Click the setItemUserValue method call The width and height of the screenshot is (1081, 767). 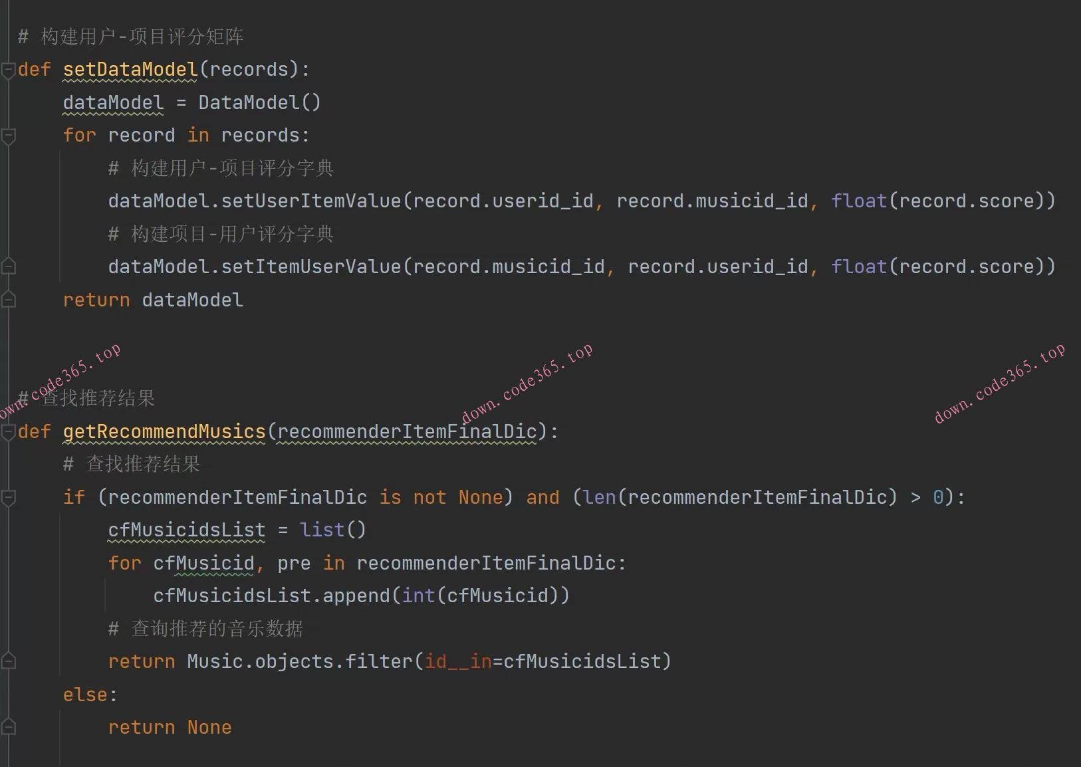click(310, 267)
